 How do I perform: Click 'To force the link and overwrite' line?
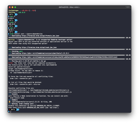[x=31, y=76]
